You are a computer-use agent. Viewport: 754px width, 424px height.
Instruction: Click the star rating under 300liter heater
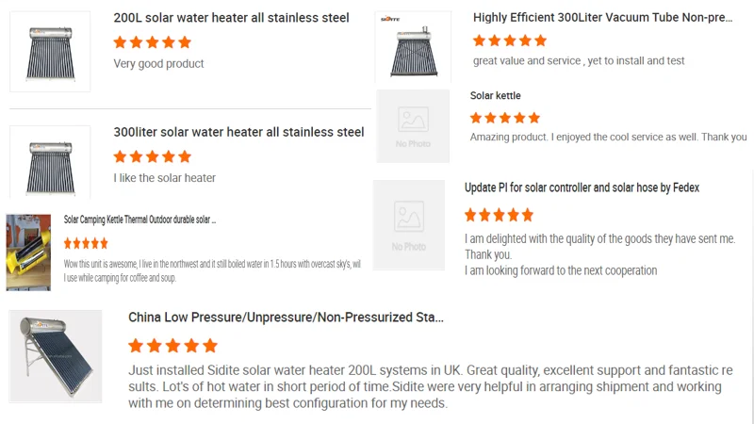point(152,156)
